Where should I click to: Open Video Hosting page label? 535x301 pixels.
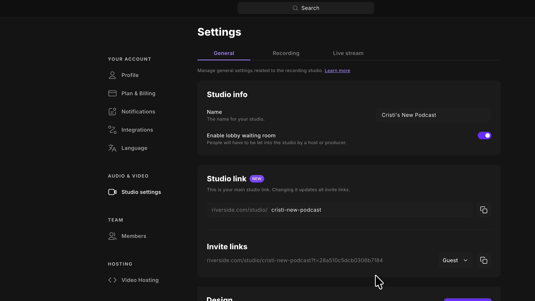tap(140, 280)
